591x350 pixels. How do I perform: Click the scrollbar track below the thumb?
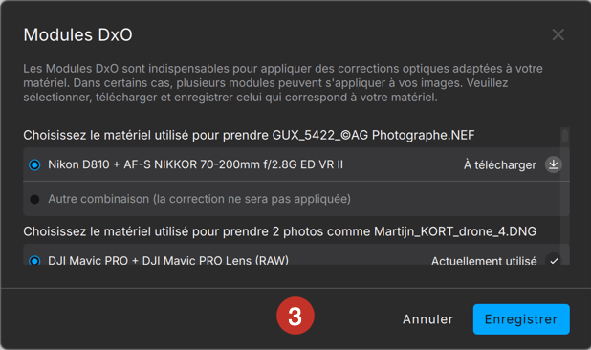pos(564,204)
